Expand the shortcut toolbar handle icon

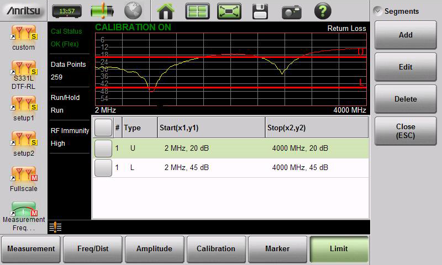55,226
